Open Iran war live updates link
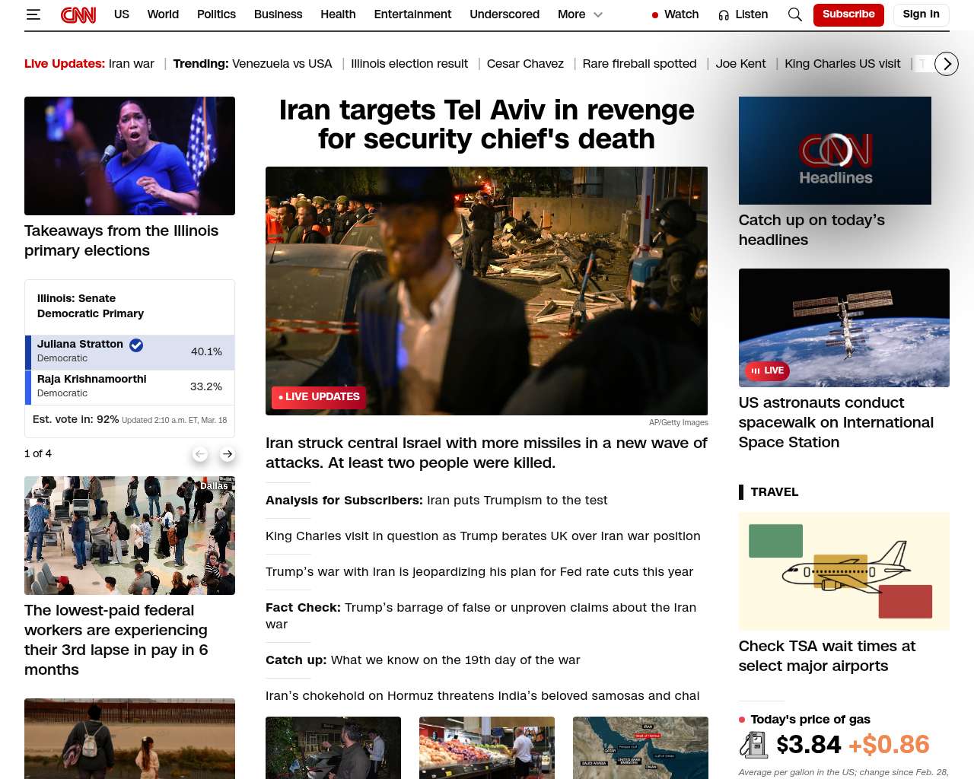This screenshot has width=974, height=779. click(131, 64)
